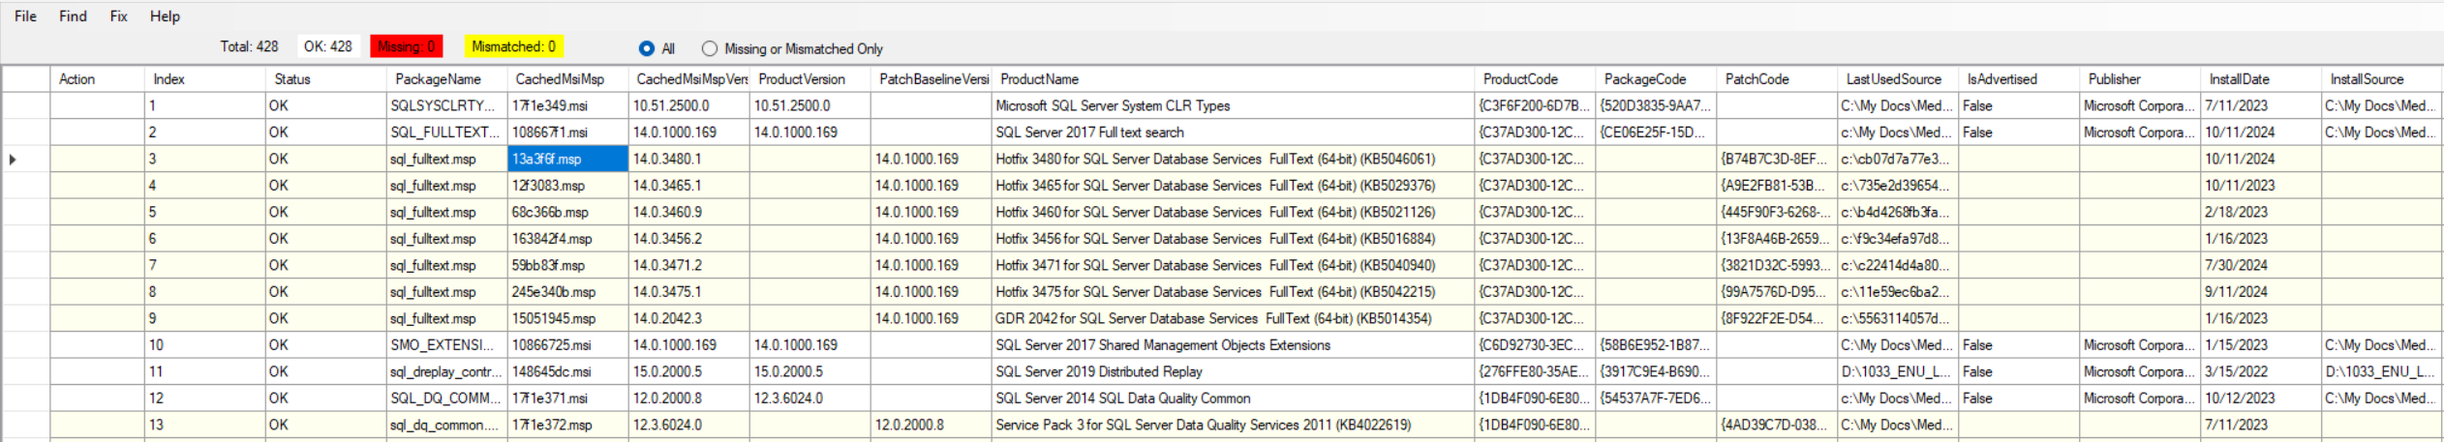Select the highlighted 13a3f6f.msp cell

567,159
